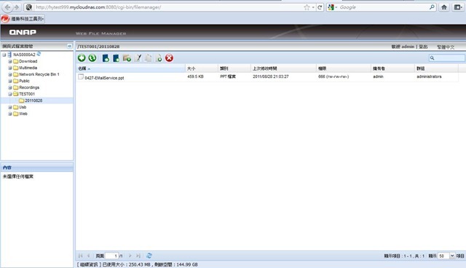Click the 0427-EMailService.ppt file icon
466x268 pixels.
(81, 76)
